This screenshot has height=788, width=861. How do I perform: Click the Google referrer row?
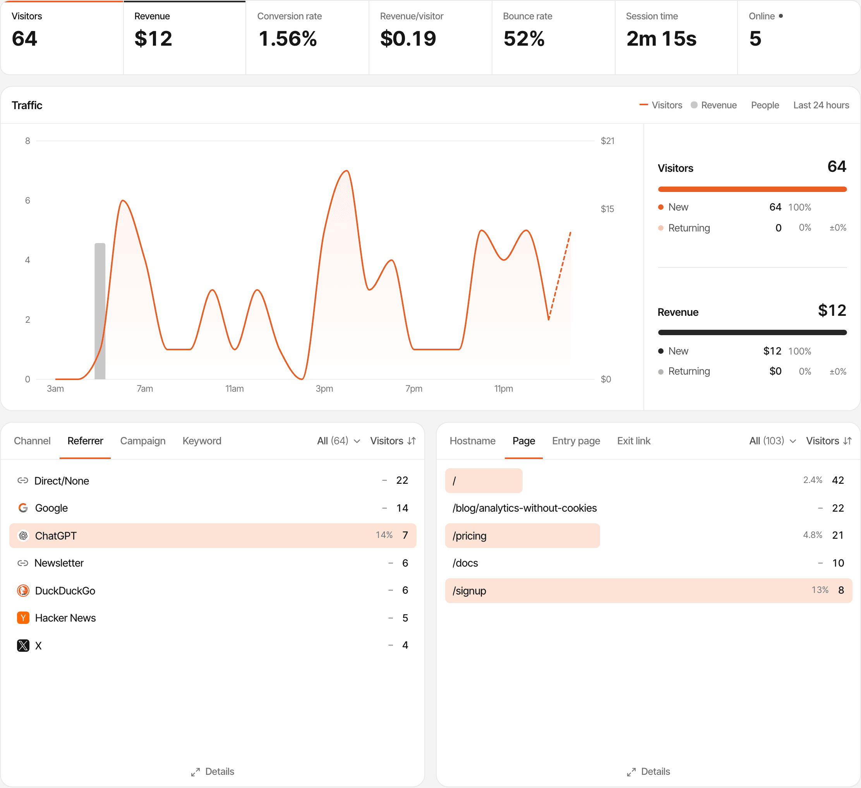[x=213, y=508]
